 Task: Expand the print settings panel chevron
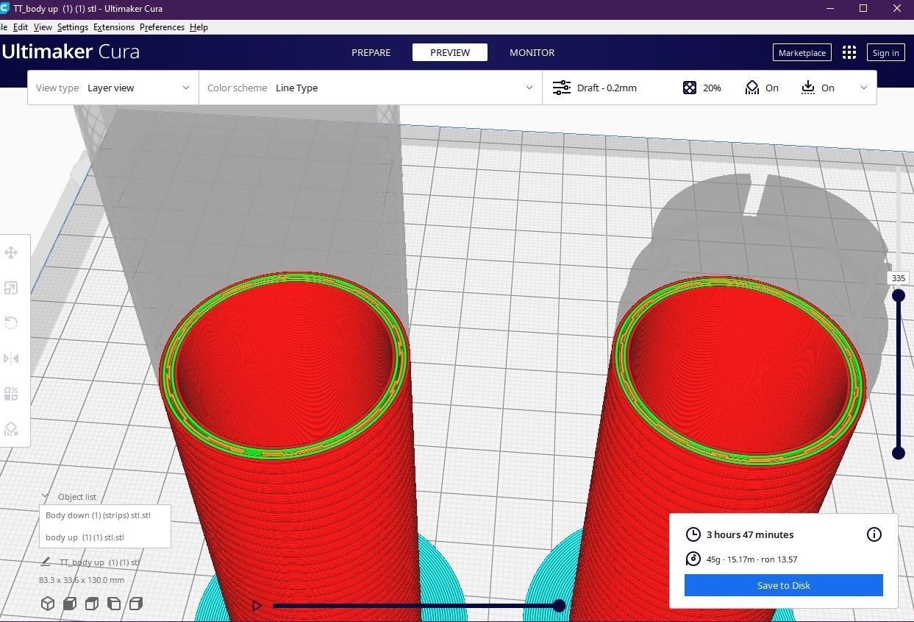click(864, 88)
